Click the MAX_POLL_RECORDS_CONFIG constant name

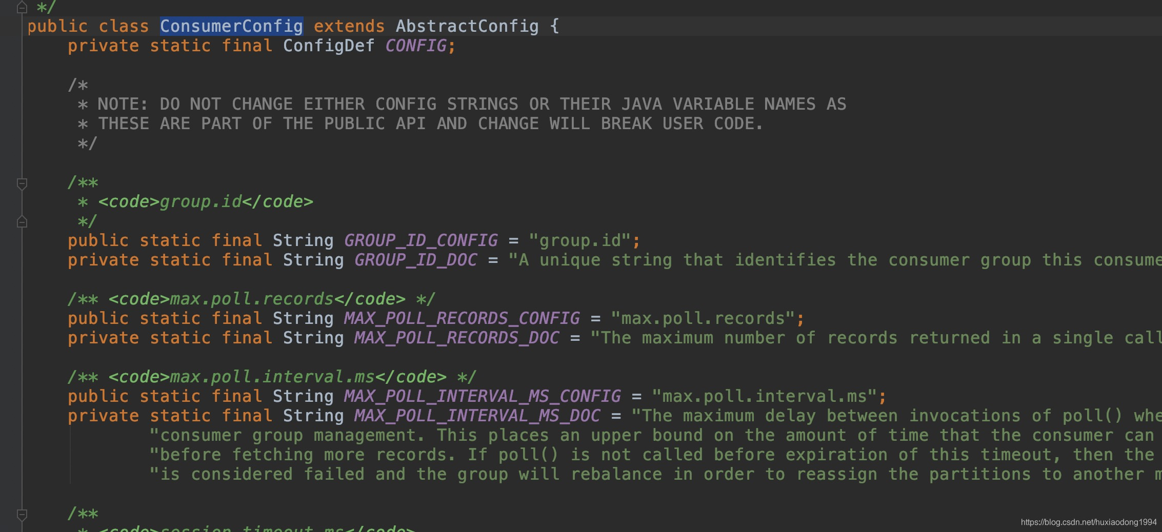[462, 318]
